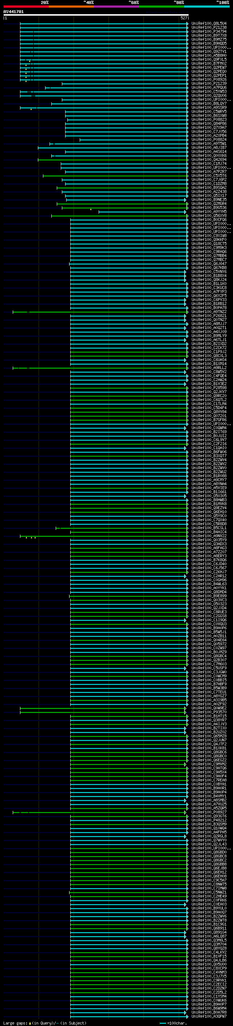
Task: Select hit label UniRef100_Q38YR7
Action: (209, 720)
